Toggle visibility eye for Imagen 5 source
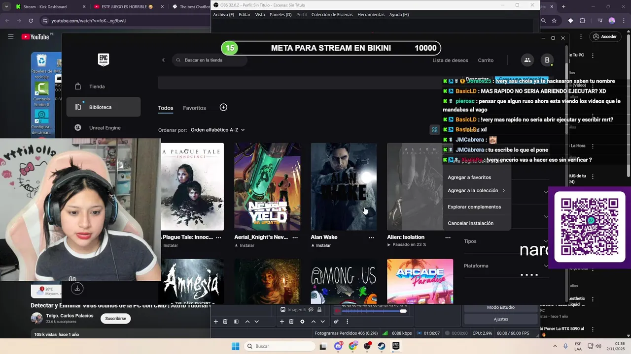631x354 pixels. 311,310
